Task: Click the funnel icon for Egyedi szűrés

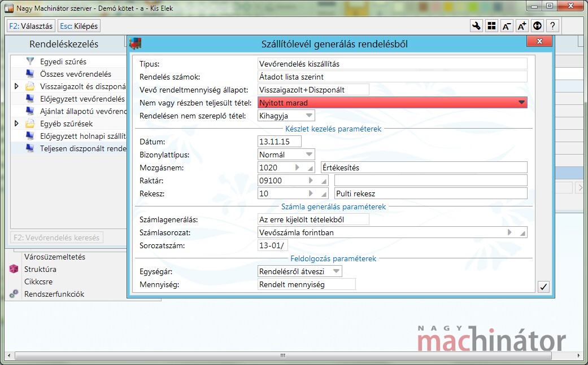Action: click(x=30, y=61)
